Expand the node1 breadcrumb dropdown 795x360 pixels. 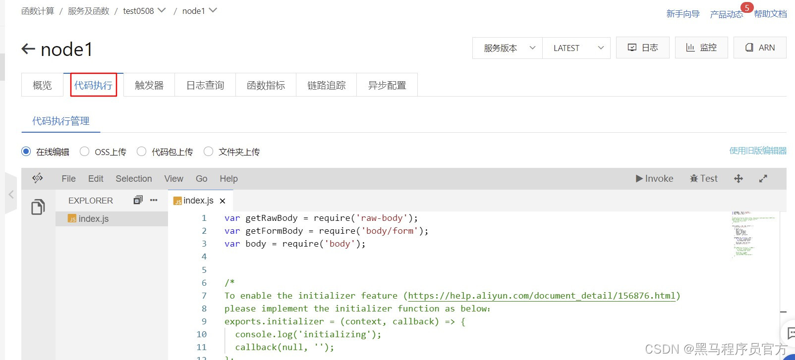213,10
